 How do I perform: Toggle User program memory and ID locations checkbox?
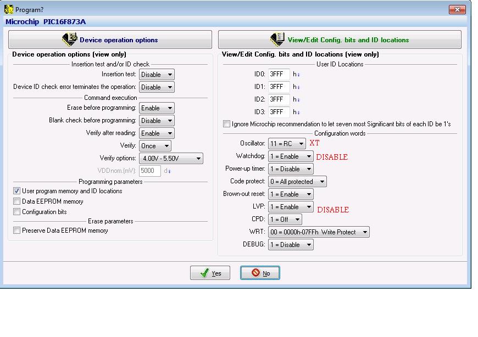pos(17,191)
